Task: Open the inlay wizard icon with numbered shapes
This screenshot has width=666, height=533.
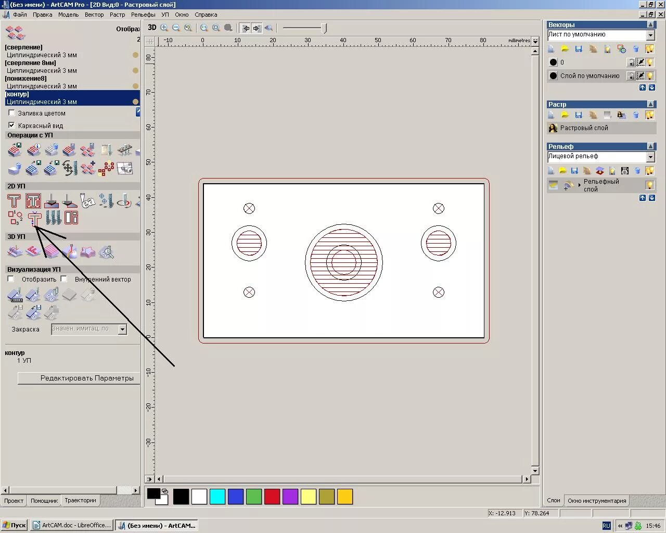Action: coord(15,218)
